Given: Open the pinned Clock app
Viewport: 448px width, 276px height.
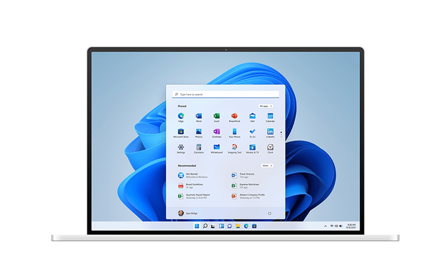Looking at the screenshot, I should [270, 149].
